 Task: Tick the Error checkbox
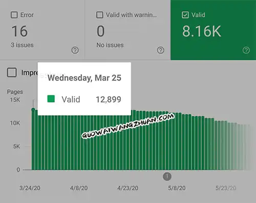point(14,15)
